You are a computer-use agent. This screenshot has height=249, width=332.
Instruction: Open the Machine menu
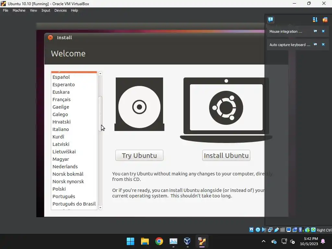(x=19, y=10)
